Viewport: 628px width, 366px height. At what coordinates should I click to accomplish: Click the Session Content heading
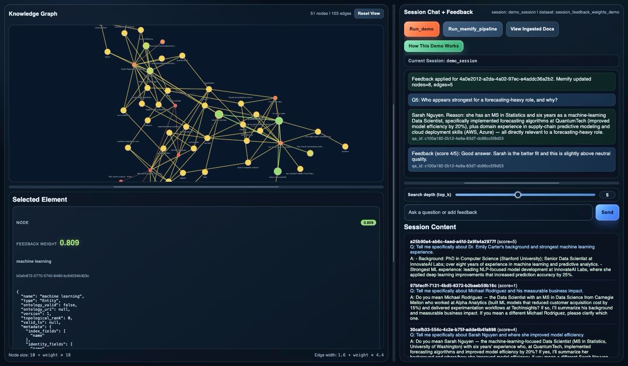coord(430,227)
